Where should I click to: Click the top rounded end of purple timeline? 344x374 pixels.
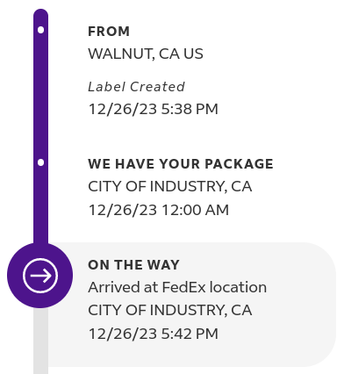tap(40, 16)
